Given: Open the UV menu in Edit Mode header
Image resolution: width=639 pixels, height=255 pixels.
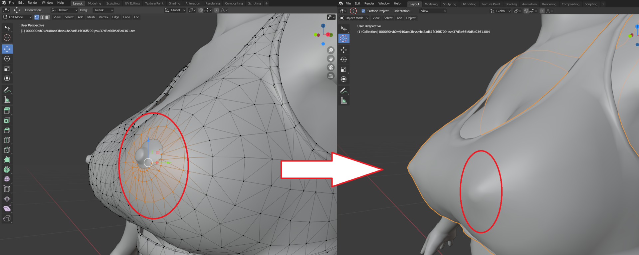Looking at the screenshot, I should (136, 17).
